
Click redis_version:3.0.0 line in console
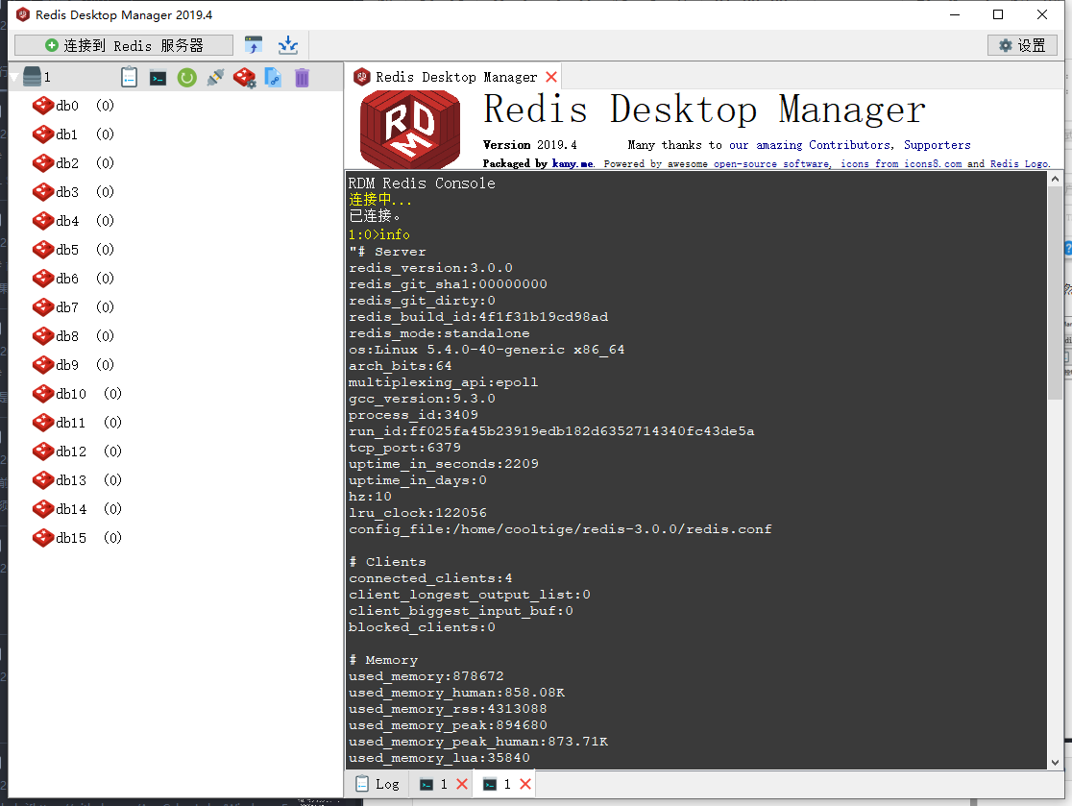[x=430, y=268]
